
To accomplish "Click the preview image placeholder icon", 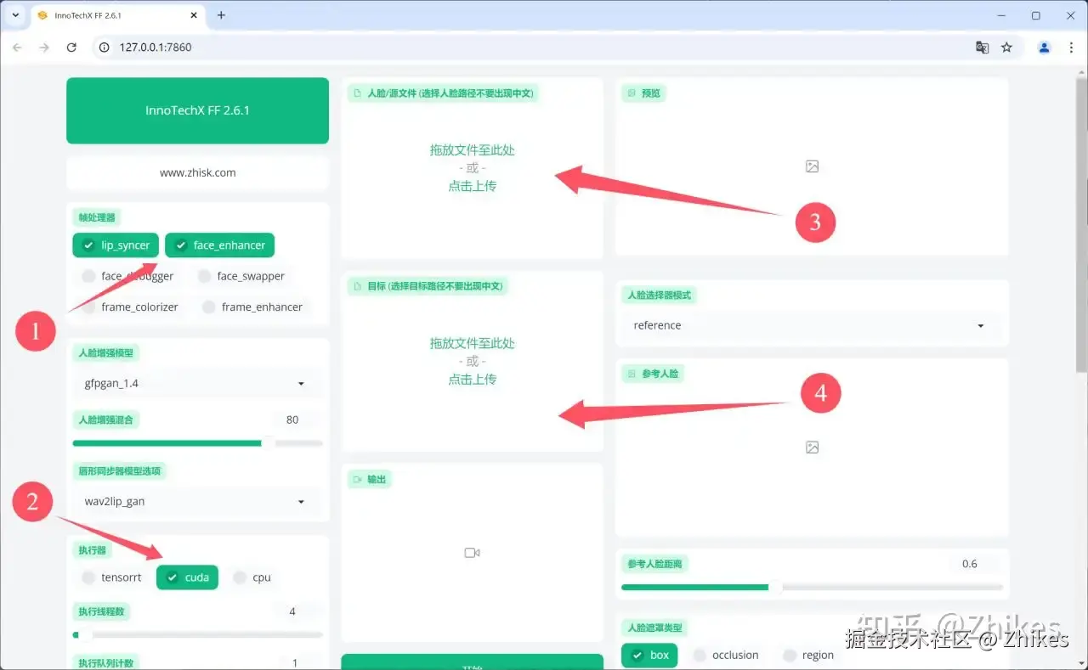I will [x=812, y=166].
